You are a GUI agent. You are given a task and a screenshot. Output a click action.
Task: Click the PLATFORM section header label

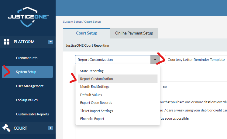coord(24,42)
